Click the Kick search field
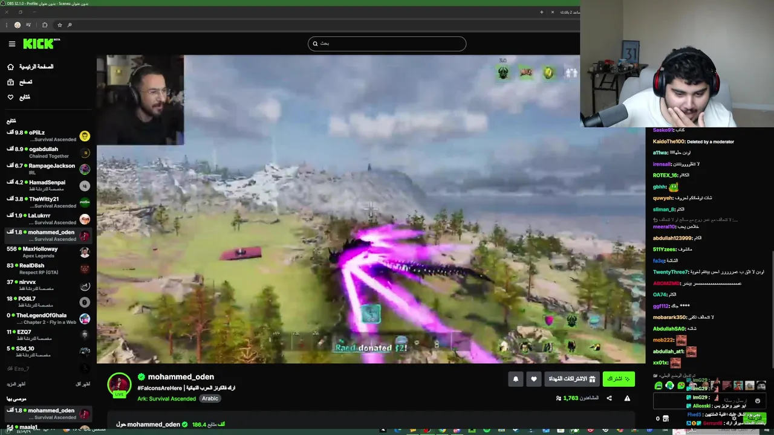Image resolution: width=774 pixels, height=435 pixels. pyautogui.click(x=387, y=43)
